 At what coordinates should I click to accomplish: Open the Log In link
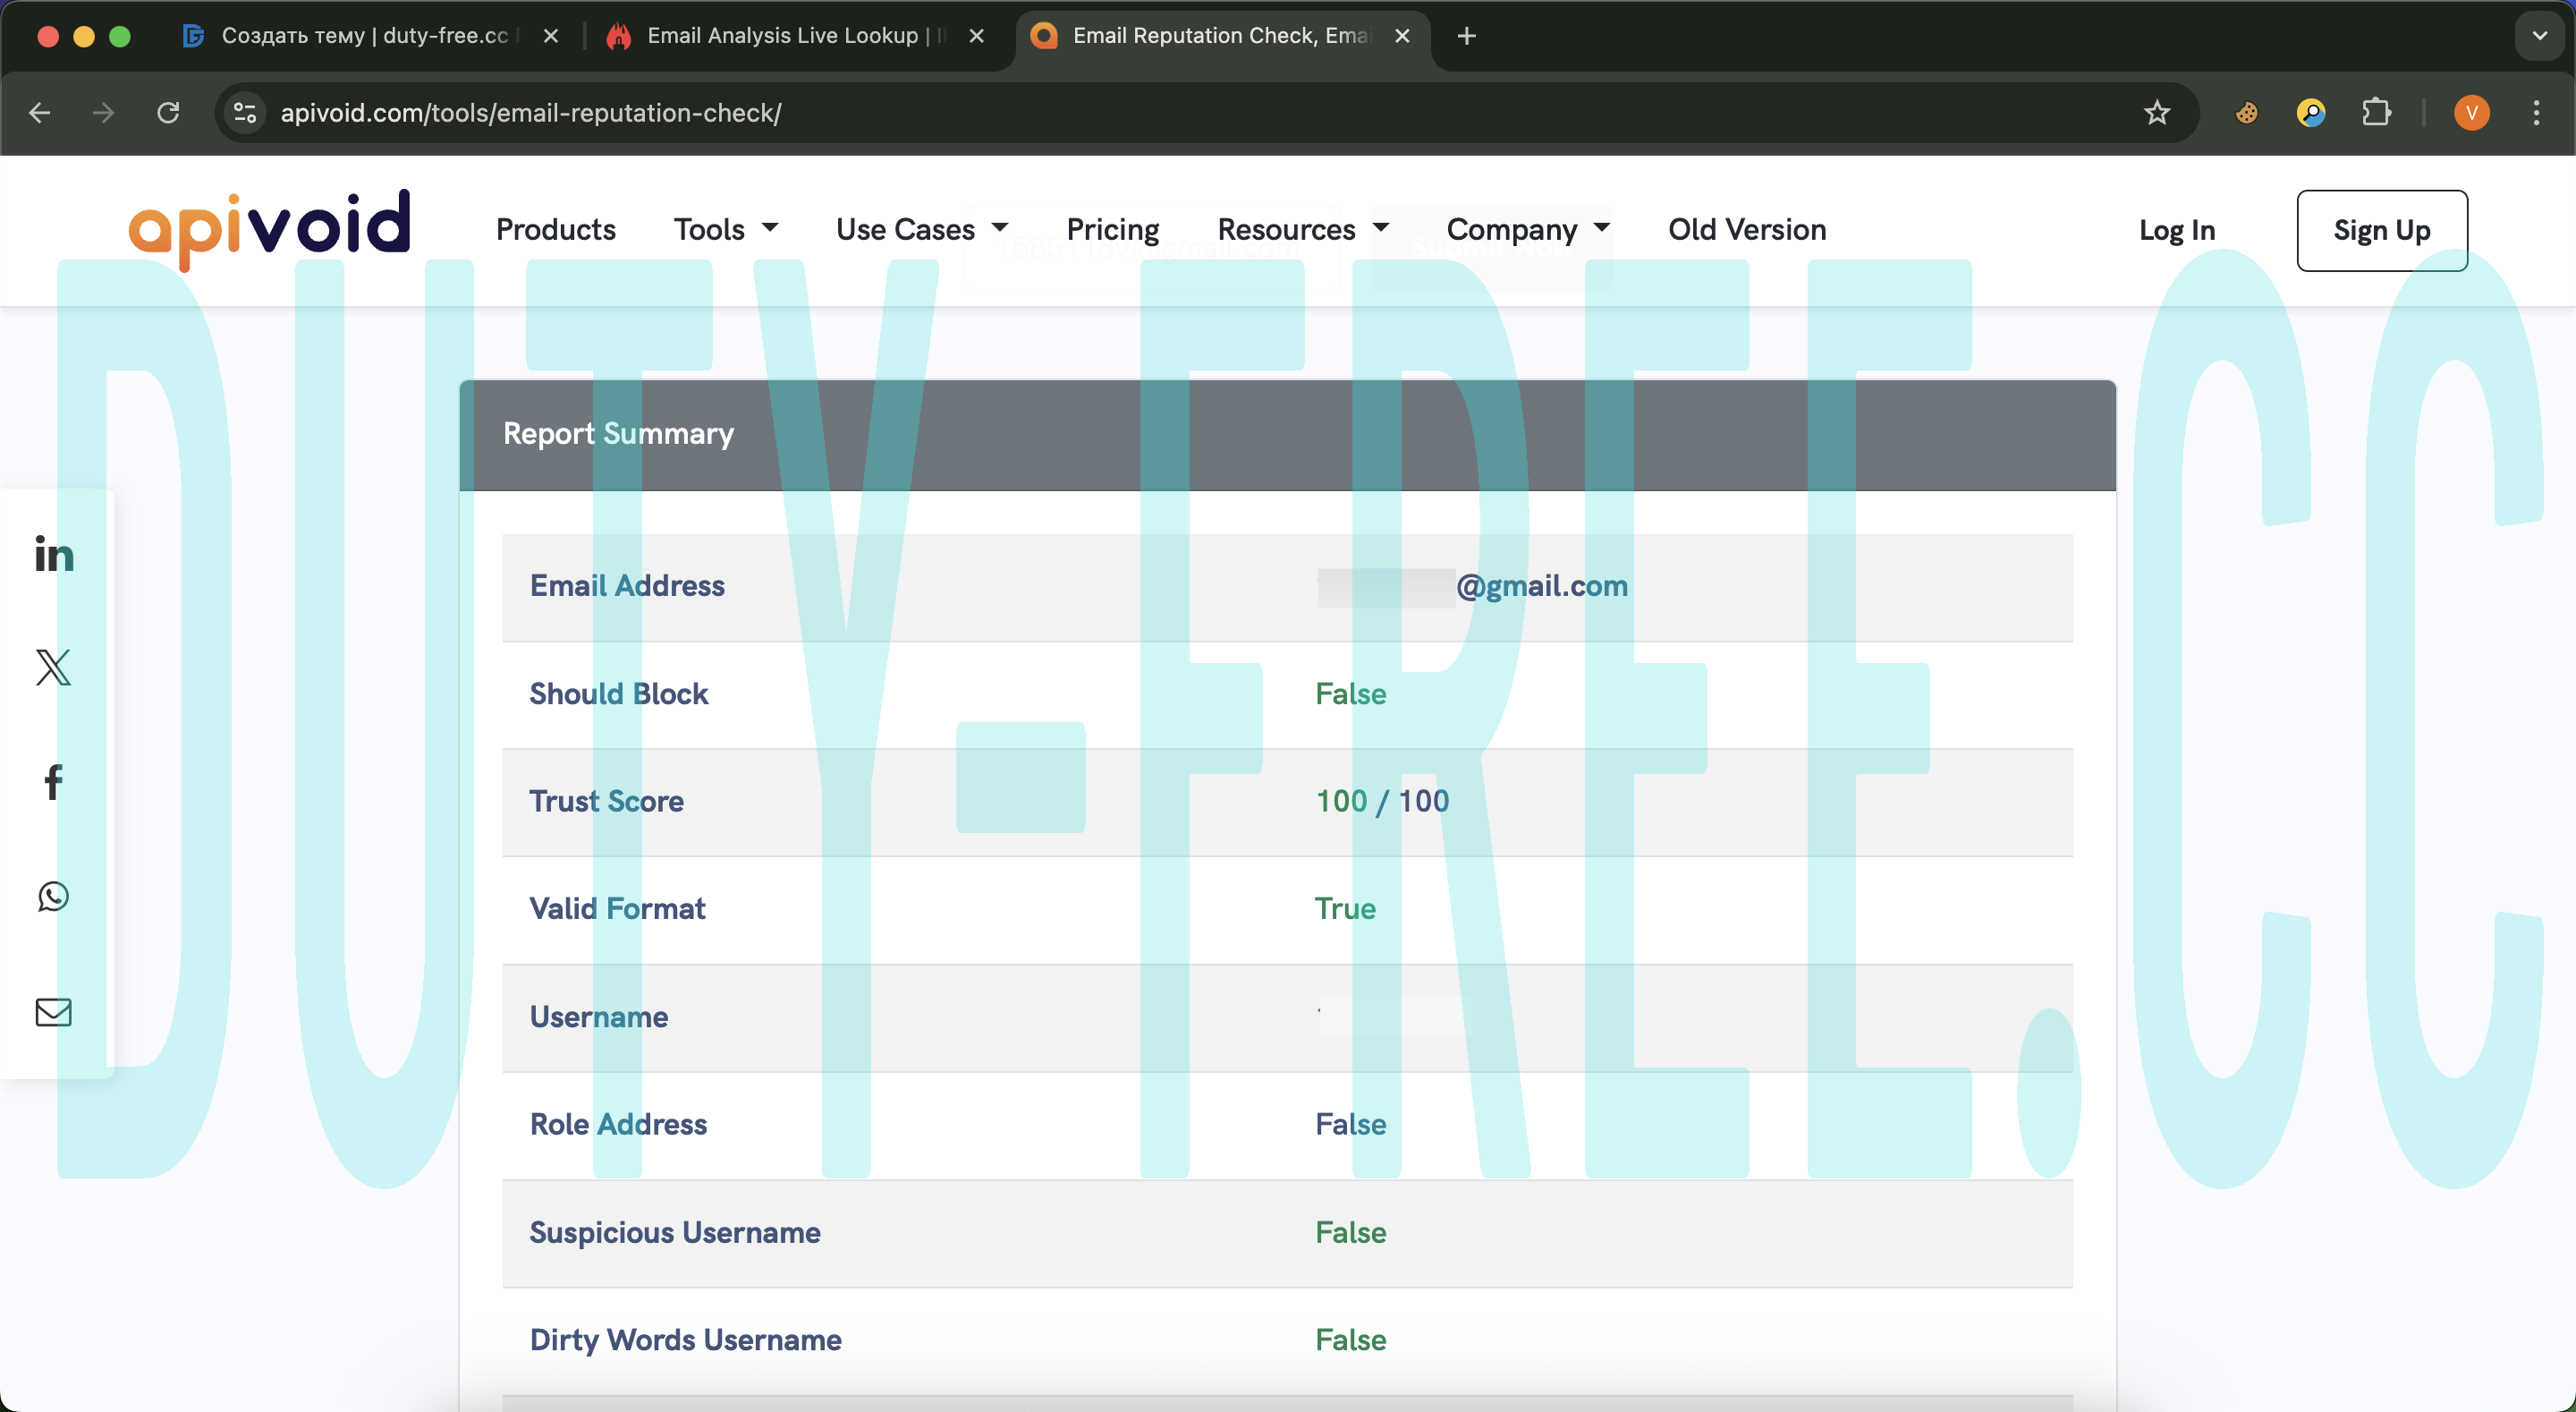tap(2176, 230)
